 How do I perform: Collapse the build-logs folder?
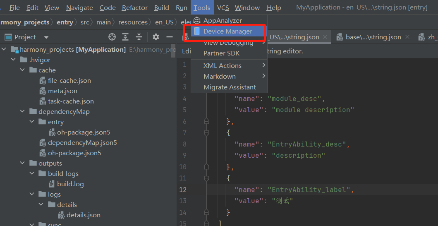[x=32, y=174]
